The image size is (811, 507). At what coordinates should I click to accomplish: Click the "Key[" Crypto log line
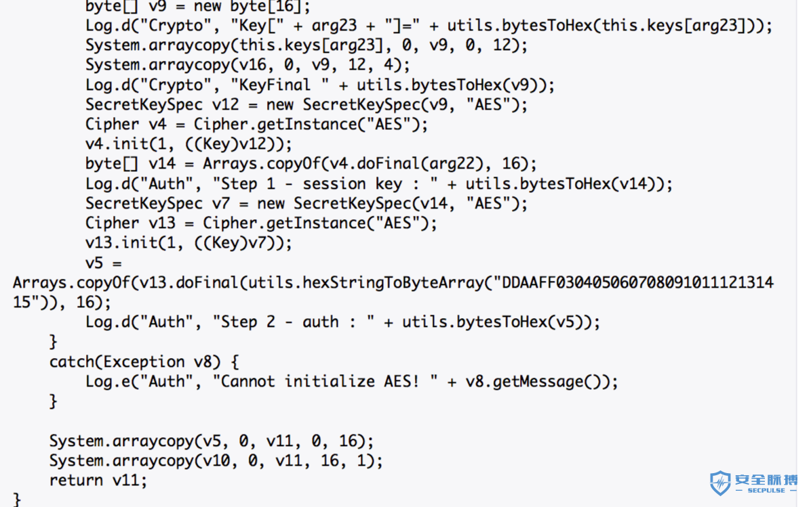(429, 26)
